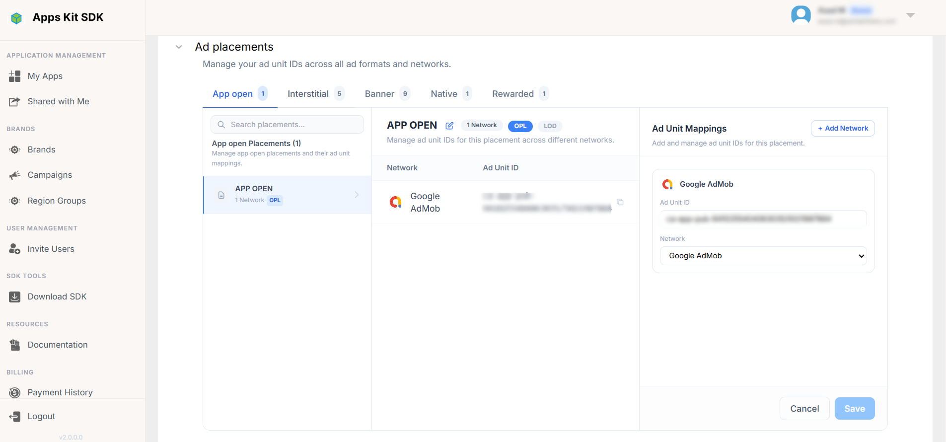The height and width of the screenshot is (442, 946).
Task: Click the Logout arrow icon
Action: [x=15, y=416]
